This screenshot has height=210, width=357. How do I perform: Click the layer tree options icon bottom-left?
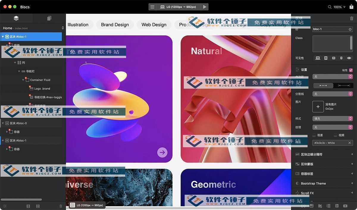[5, 206]
